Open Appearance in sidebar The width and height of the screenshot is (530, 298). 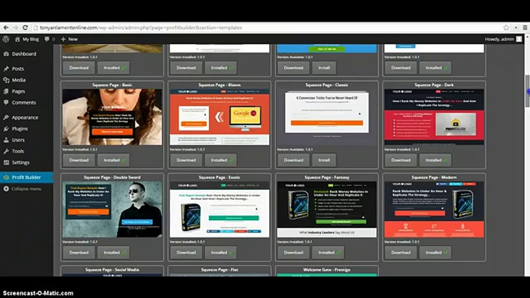pyautogui.click(x=25, y=118)
